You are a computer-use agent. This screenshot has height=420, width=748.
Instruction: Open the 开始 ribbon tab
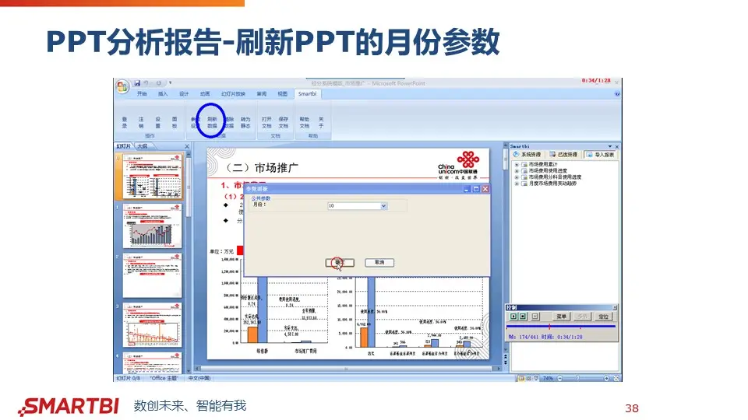click(x=142, y=94)
